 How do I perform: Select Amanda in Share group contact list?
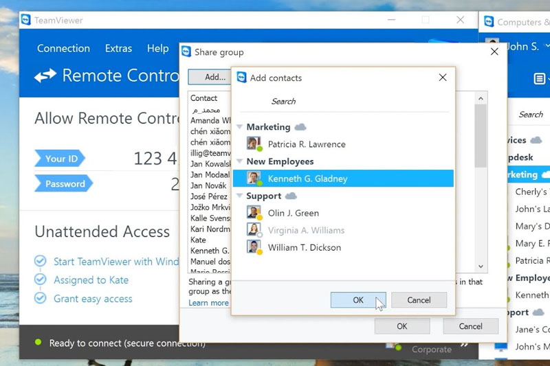210,120
